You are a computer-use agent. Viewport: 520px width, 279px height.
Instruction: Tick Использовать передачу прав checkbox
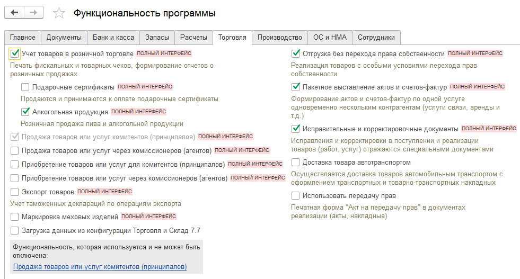[296, 195]
